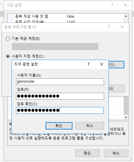Open the built-in account dropdown
The width and height of the screenshot is (134, 162).
tap(55, 47)
